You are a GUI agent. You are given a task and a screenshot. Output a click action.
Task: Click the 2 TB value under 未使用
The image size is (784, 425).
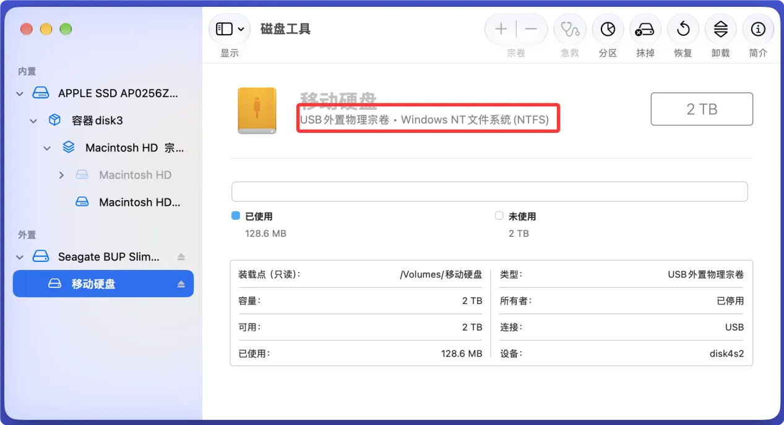pos(519,234)
